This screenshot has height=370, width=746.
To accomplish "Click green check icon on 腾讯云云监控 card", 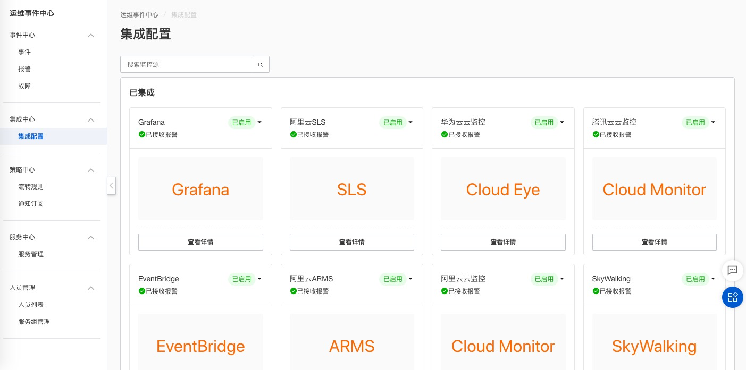I will tap(596, 134).
